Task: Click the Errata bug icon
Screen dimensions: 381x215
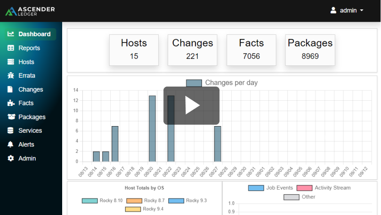Action: click(11, 75)
